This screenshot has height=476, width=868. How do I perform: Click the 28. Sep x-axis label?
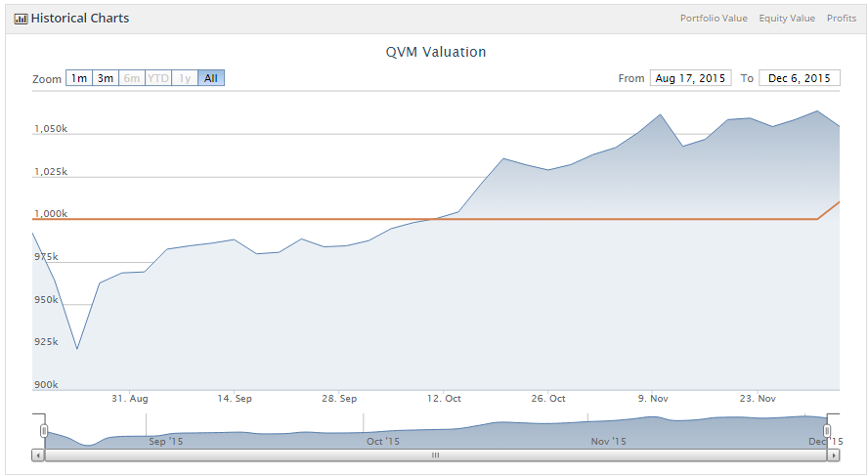(339, 399)
